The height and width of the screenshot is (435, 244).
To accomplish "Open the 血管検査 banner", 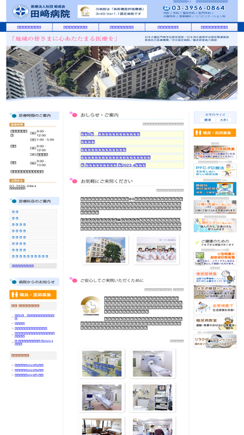I will click(x=215, y=308).
